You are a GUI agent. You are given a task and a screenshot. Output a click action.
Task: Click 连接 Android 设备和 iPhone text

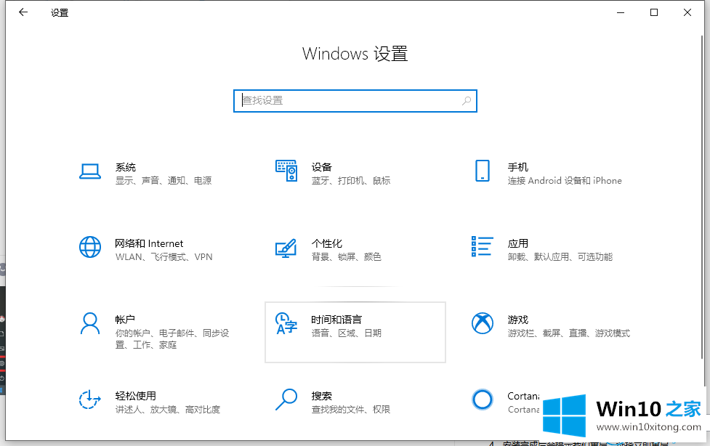tap(565, 181)
